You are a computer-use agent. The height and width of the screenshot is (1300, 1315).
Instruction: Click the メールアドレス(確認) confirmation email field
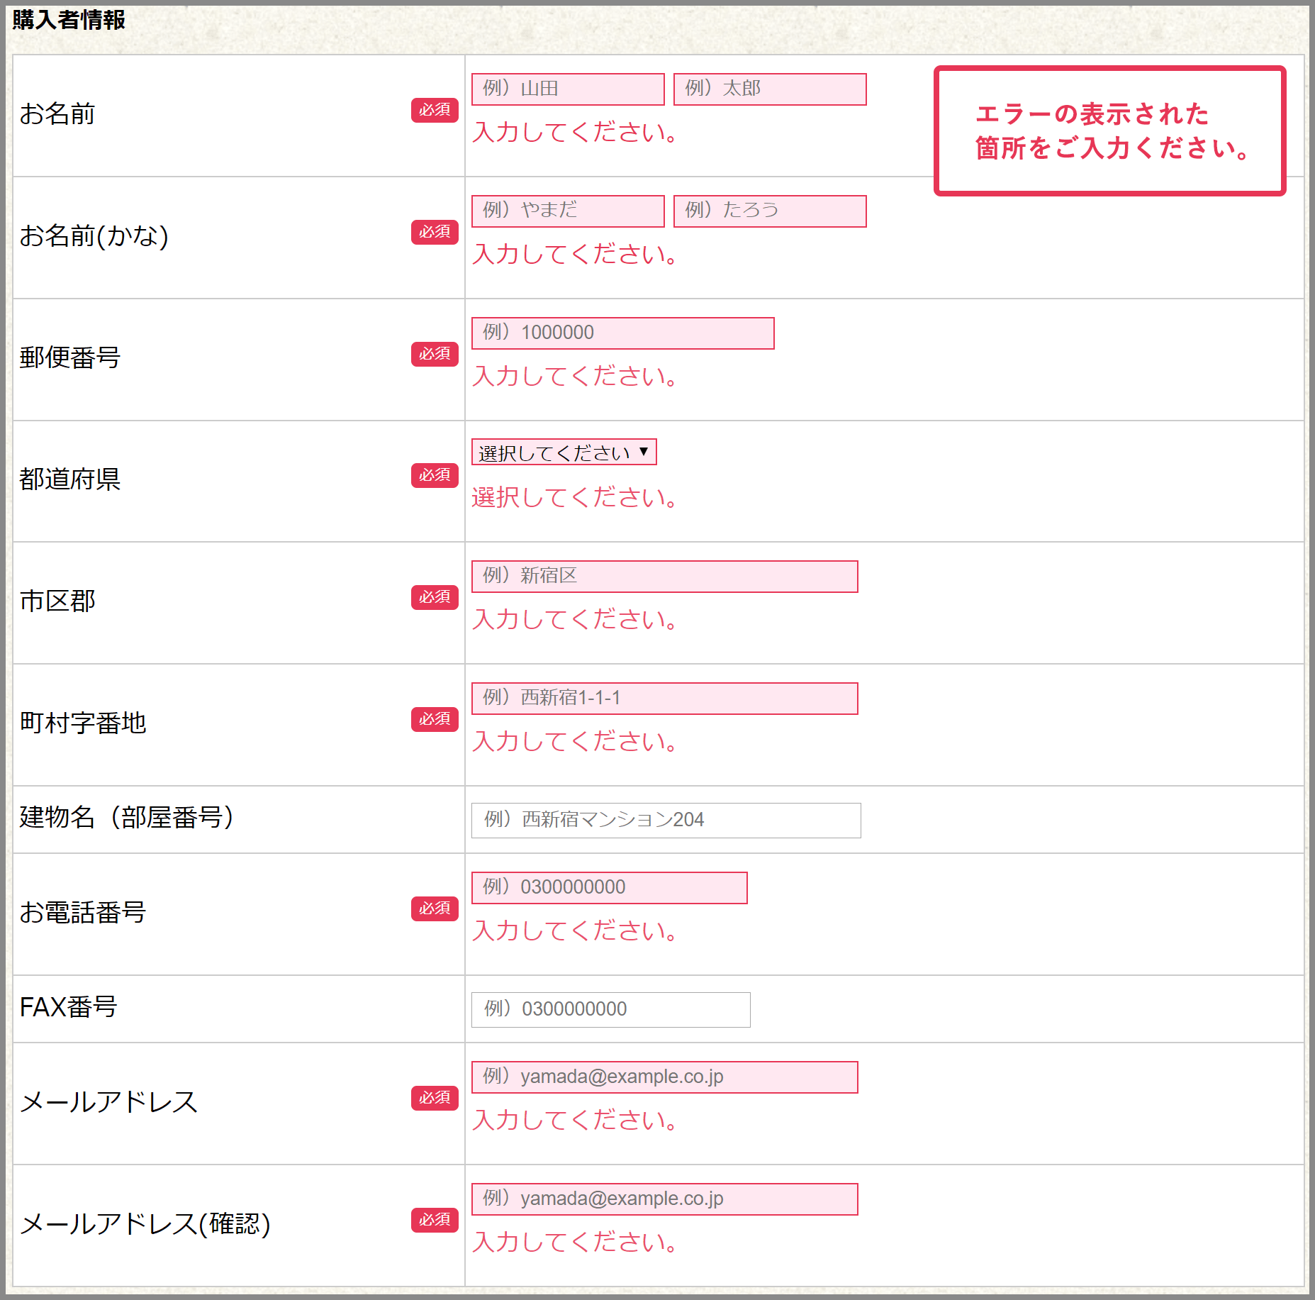point(664,1199)
